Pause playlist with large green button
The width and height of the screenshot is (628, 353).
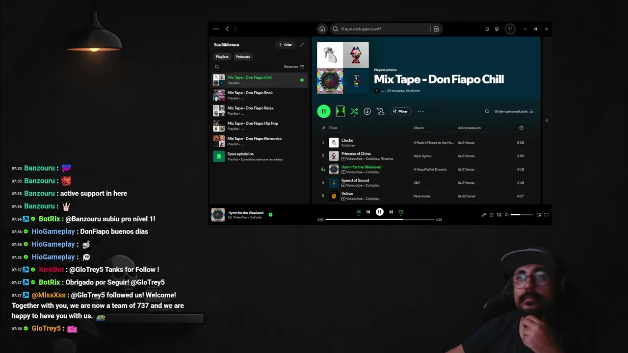click(x=324, y=111)
